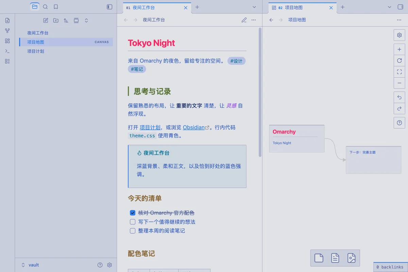Image resolution: width=408 pixels, height=272 pixels.
Task: Click the note's vertical scrollbar
Action: pos(260,92)
